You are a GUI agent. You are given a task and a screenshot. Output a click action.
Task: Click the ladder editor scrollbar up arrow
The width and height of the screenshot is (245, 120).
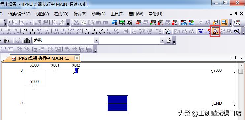point(241,66)
